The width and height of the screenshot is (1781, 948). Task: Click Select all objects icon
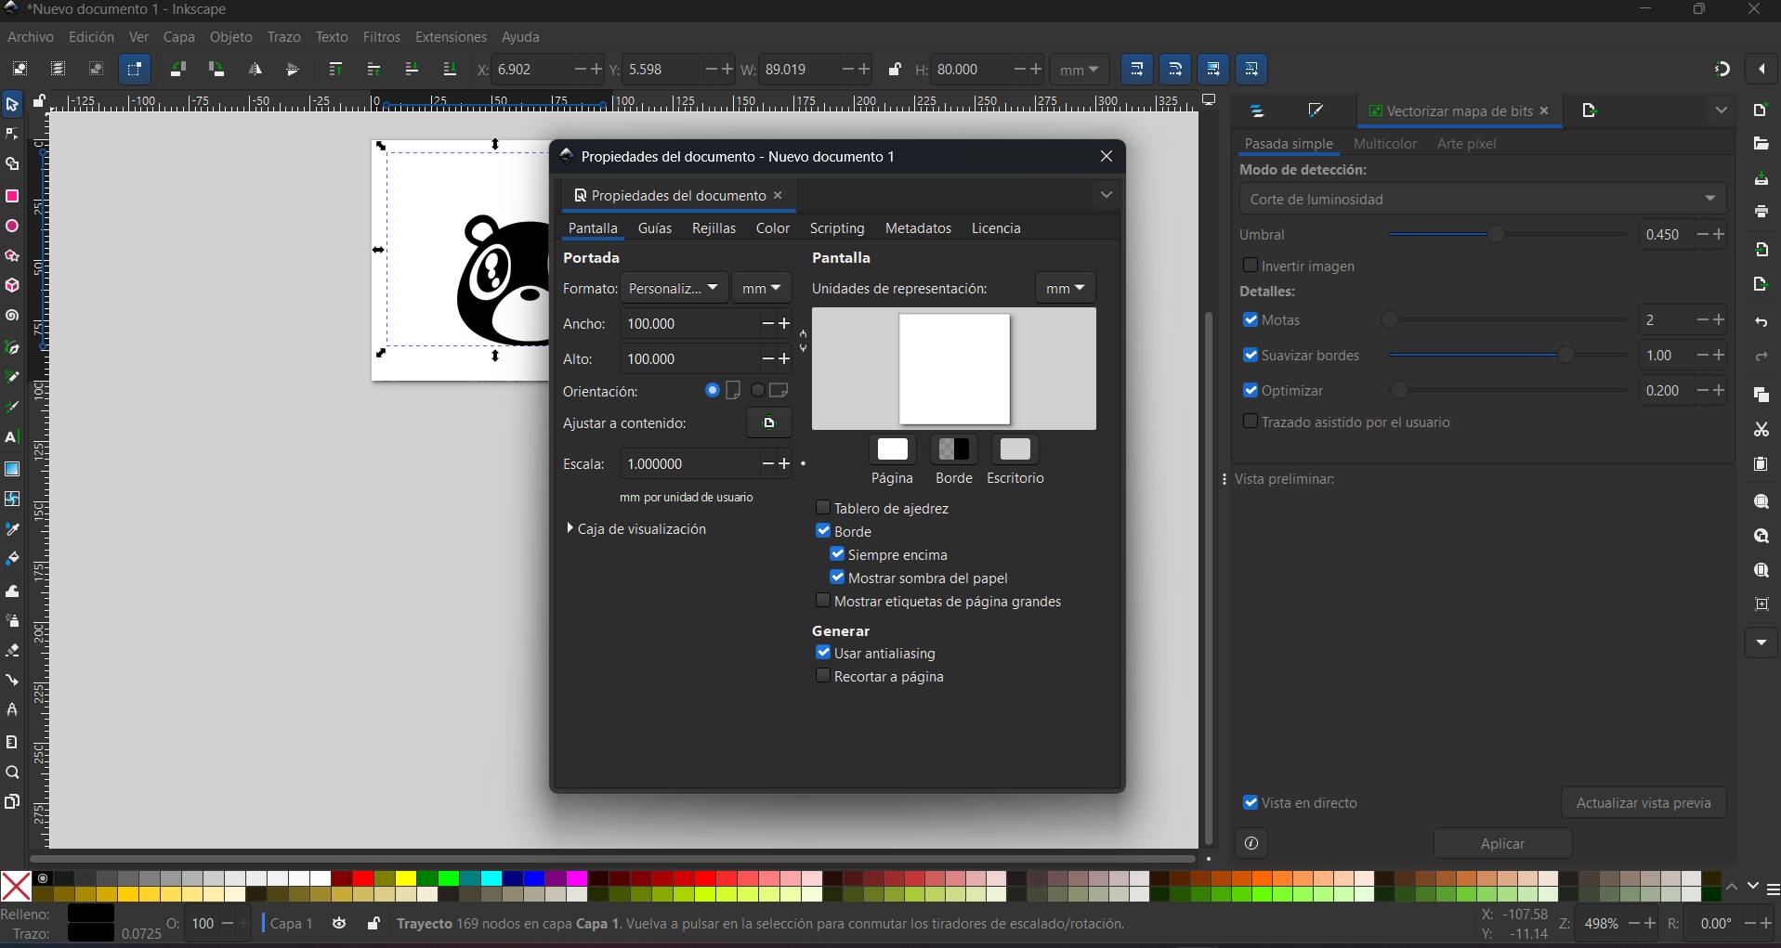pyautogui.click(x=20, y=69)
